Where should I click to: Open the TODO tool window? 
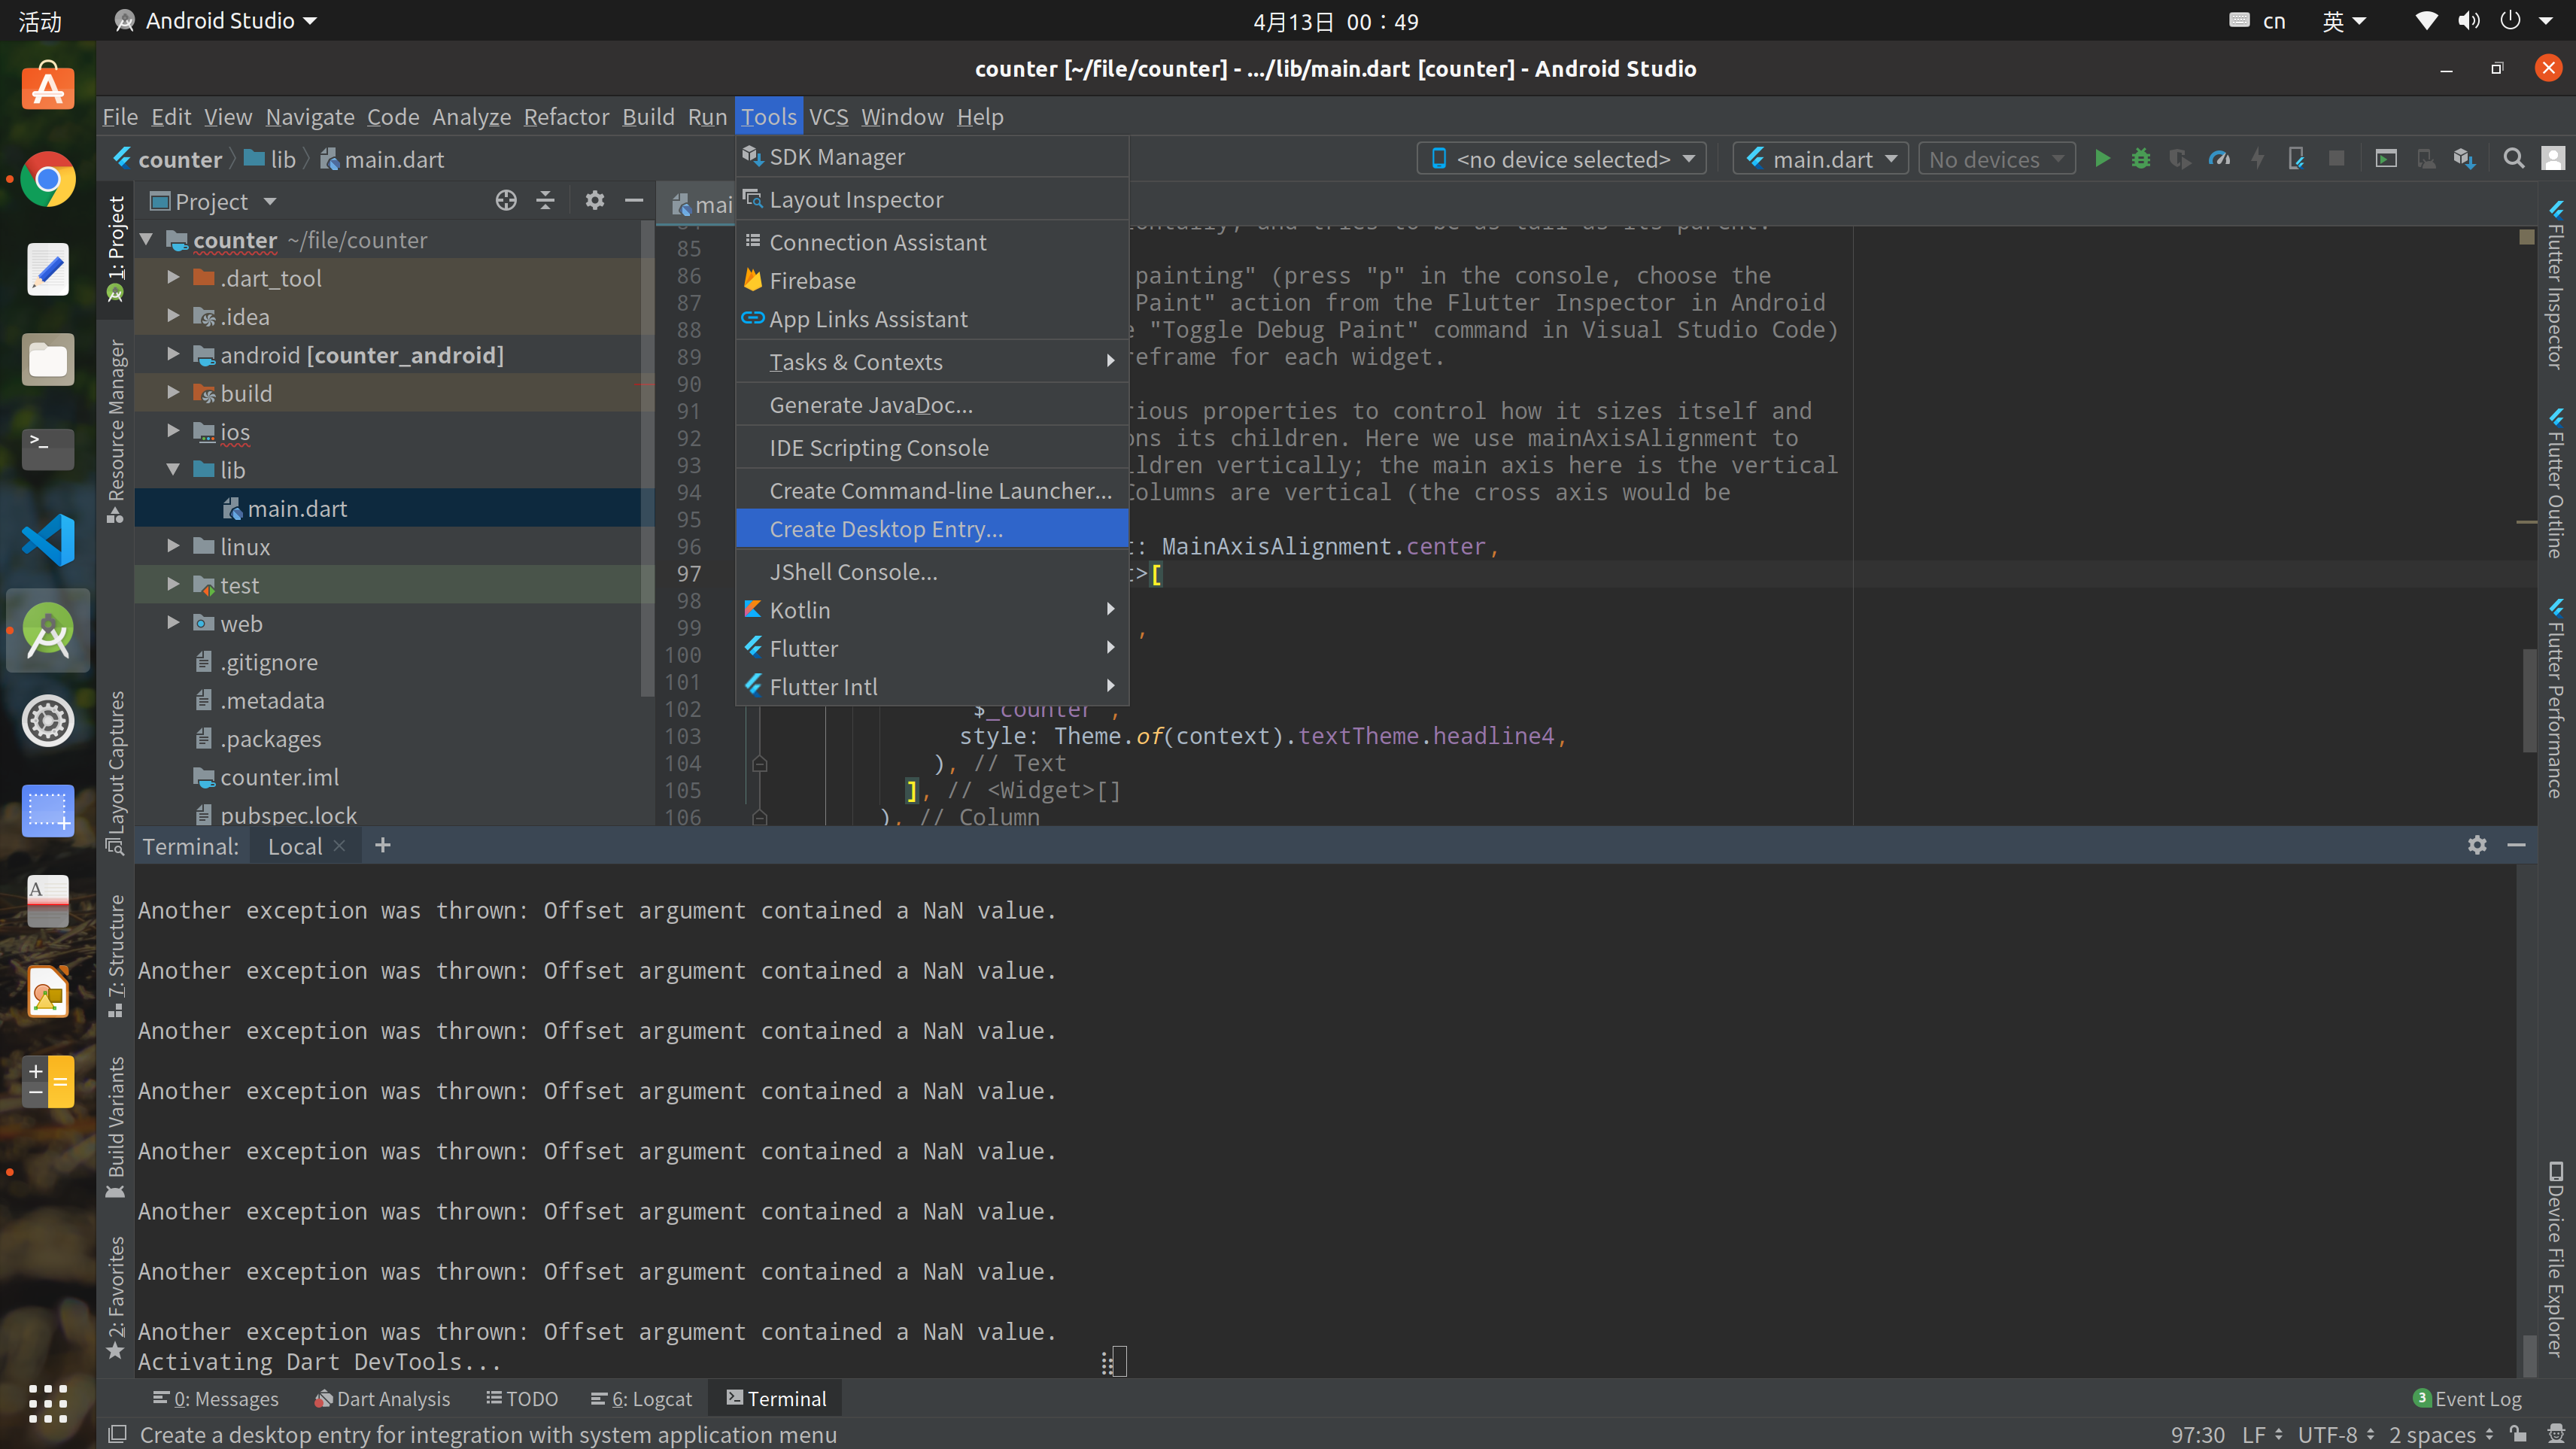(522, 1399)
